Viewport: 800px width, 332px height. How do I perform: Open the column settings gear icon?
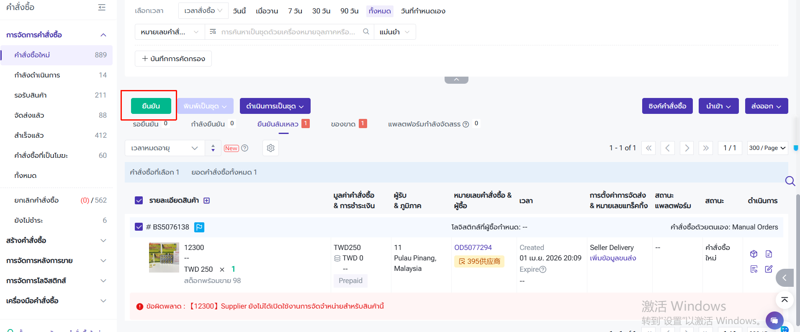[270, 148]
